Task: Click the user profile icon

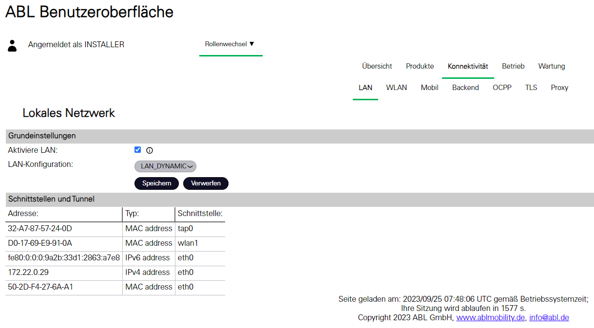Action: (x=12, y=46)
